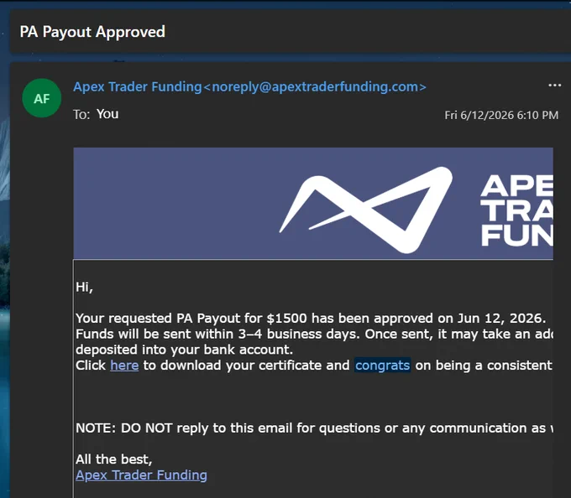
Task: Click the deposited into your bank account line
Action: (184, 350)
